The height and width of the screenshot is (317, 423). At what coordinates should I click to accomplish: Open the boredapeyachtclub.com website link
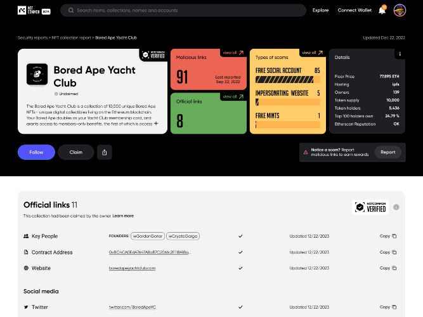[x=132, y=268]
